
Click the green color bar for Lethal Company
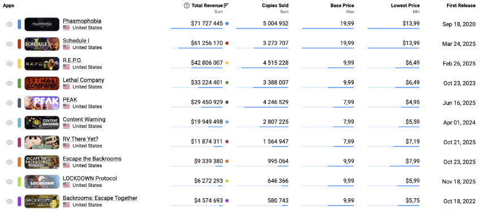pos(19,83)
